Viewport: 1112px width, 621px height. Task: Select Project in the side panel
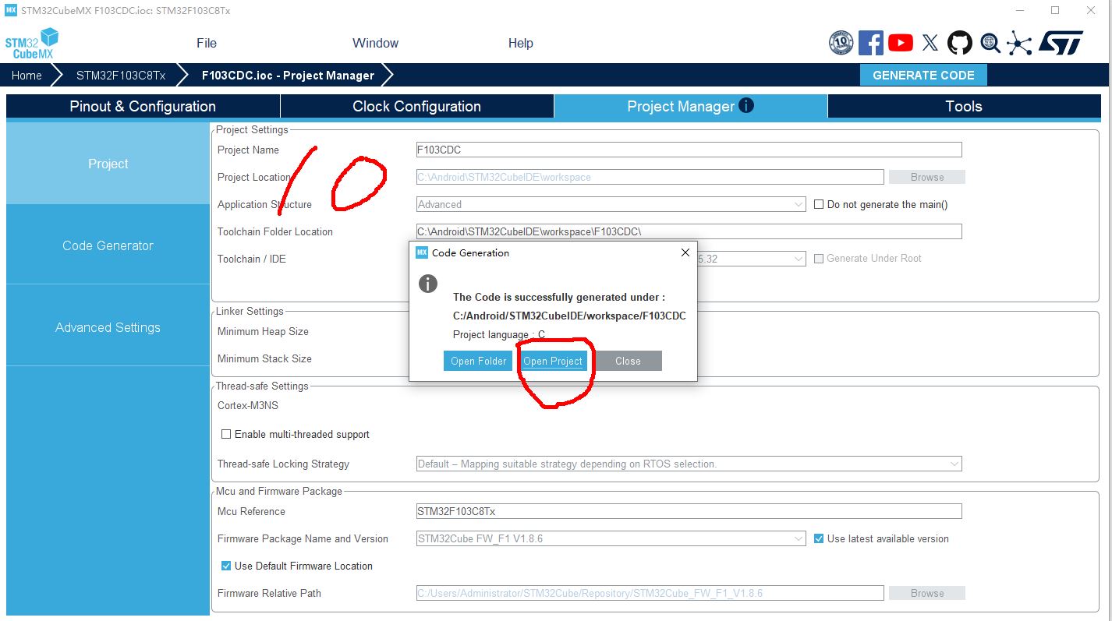[108, 164]
